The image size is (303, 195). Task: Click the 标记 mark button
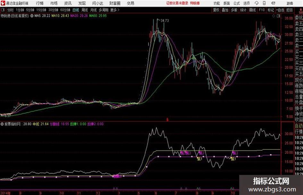(x=271, y=10)
